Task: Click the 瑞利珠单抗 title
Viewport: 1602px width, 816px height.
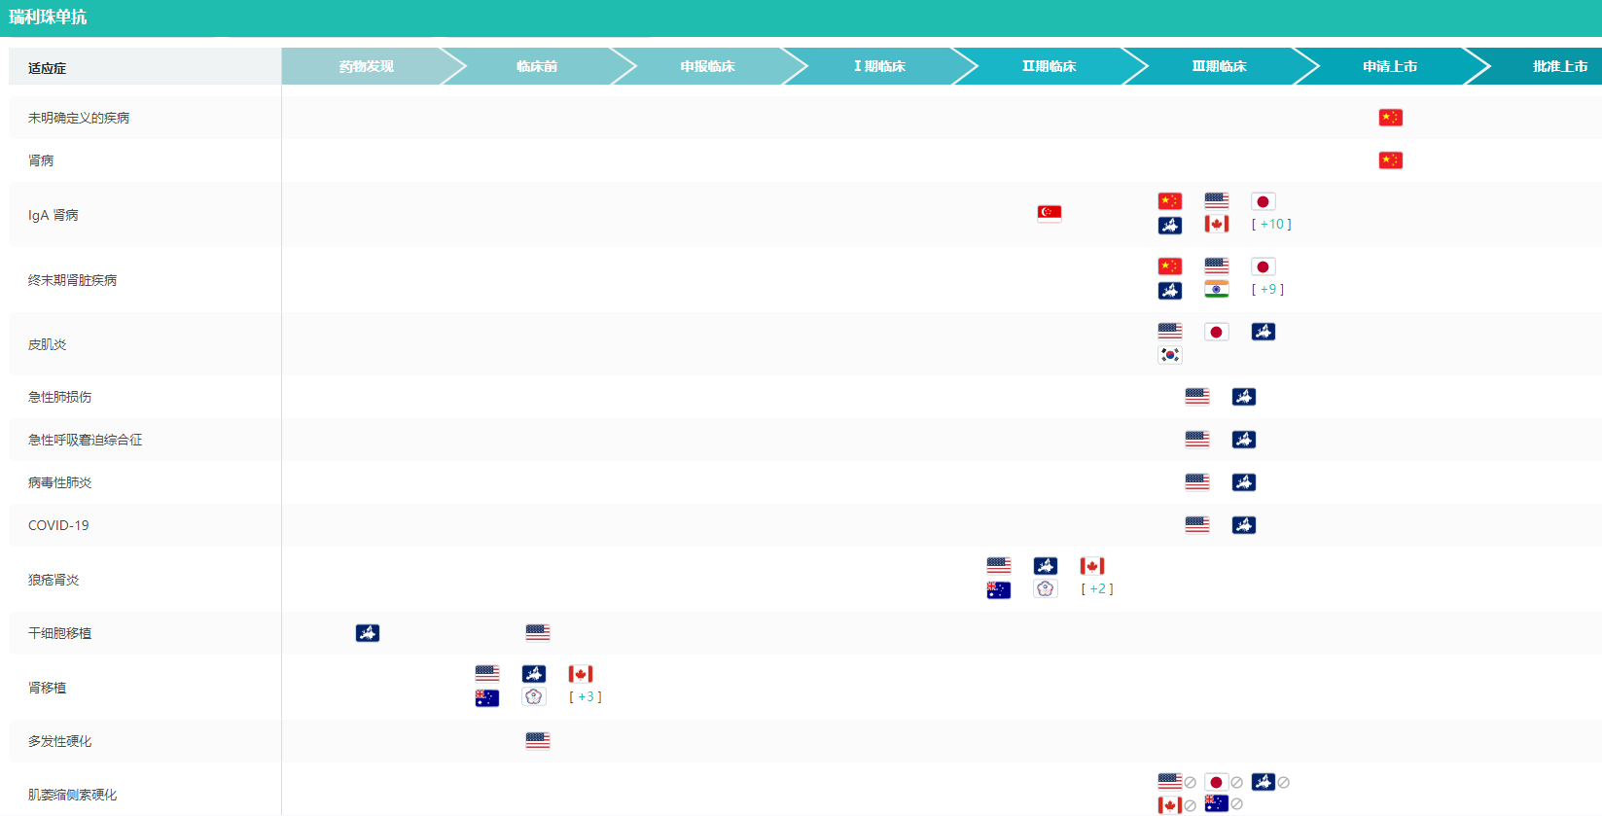Action: [48, 18]
